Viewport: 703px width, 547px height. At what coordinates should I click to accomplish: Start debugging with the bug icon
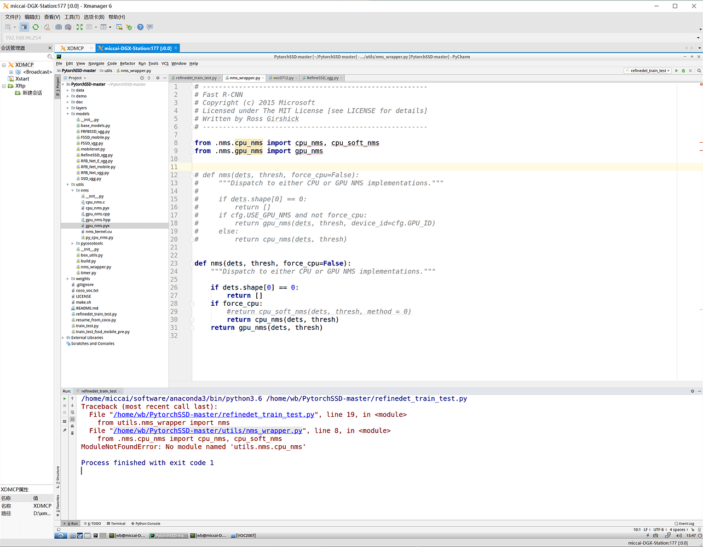tap(683, 71)
